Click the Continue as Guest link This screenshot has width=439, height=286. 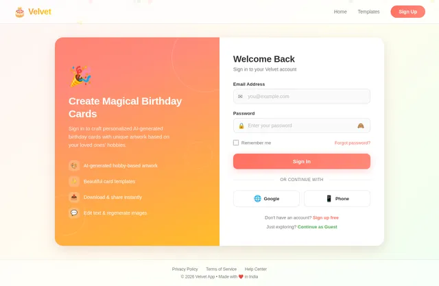coord(317,226)
